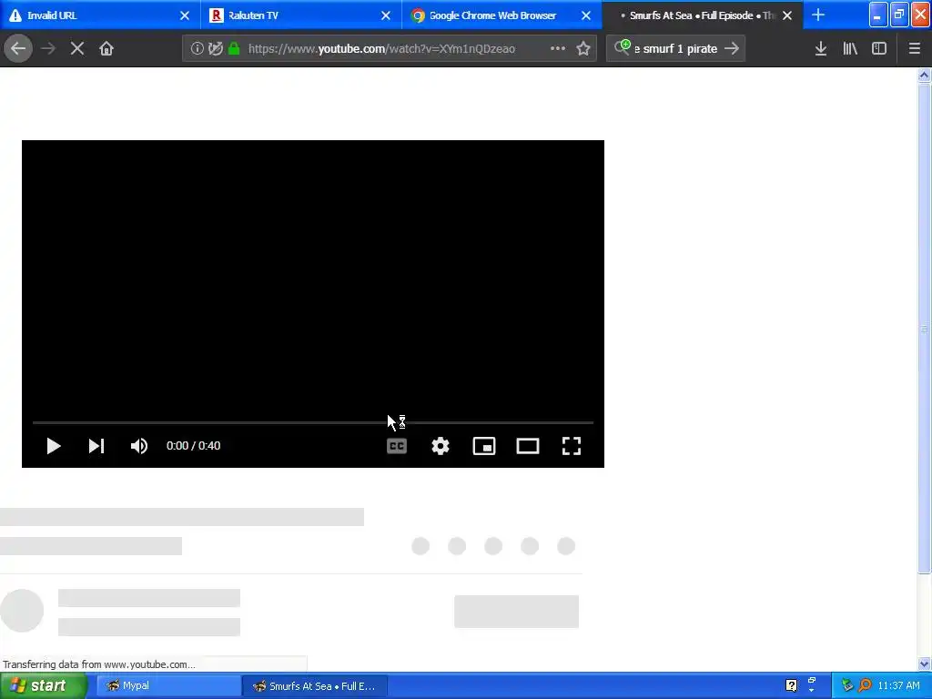Go forward one page
Viewport: 932px width, 699px height.
tap(48, 49)
